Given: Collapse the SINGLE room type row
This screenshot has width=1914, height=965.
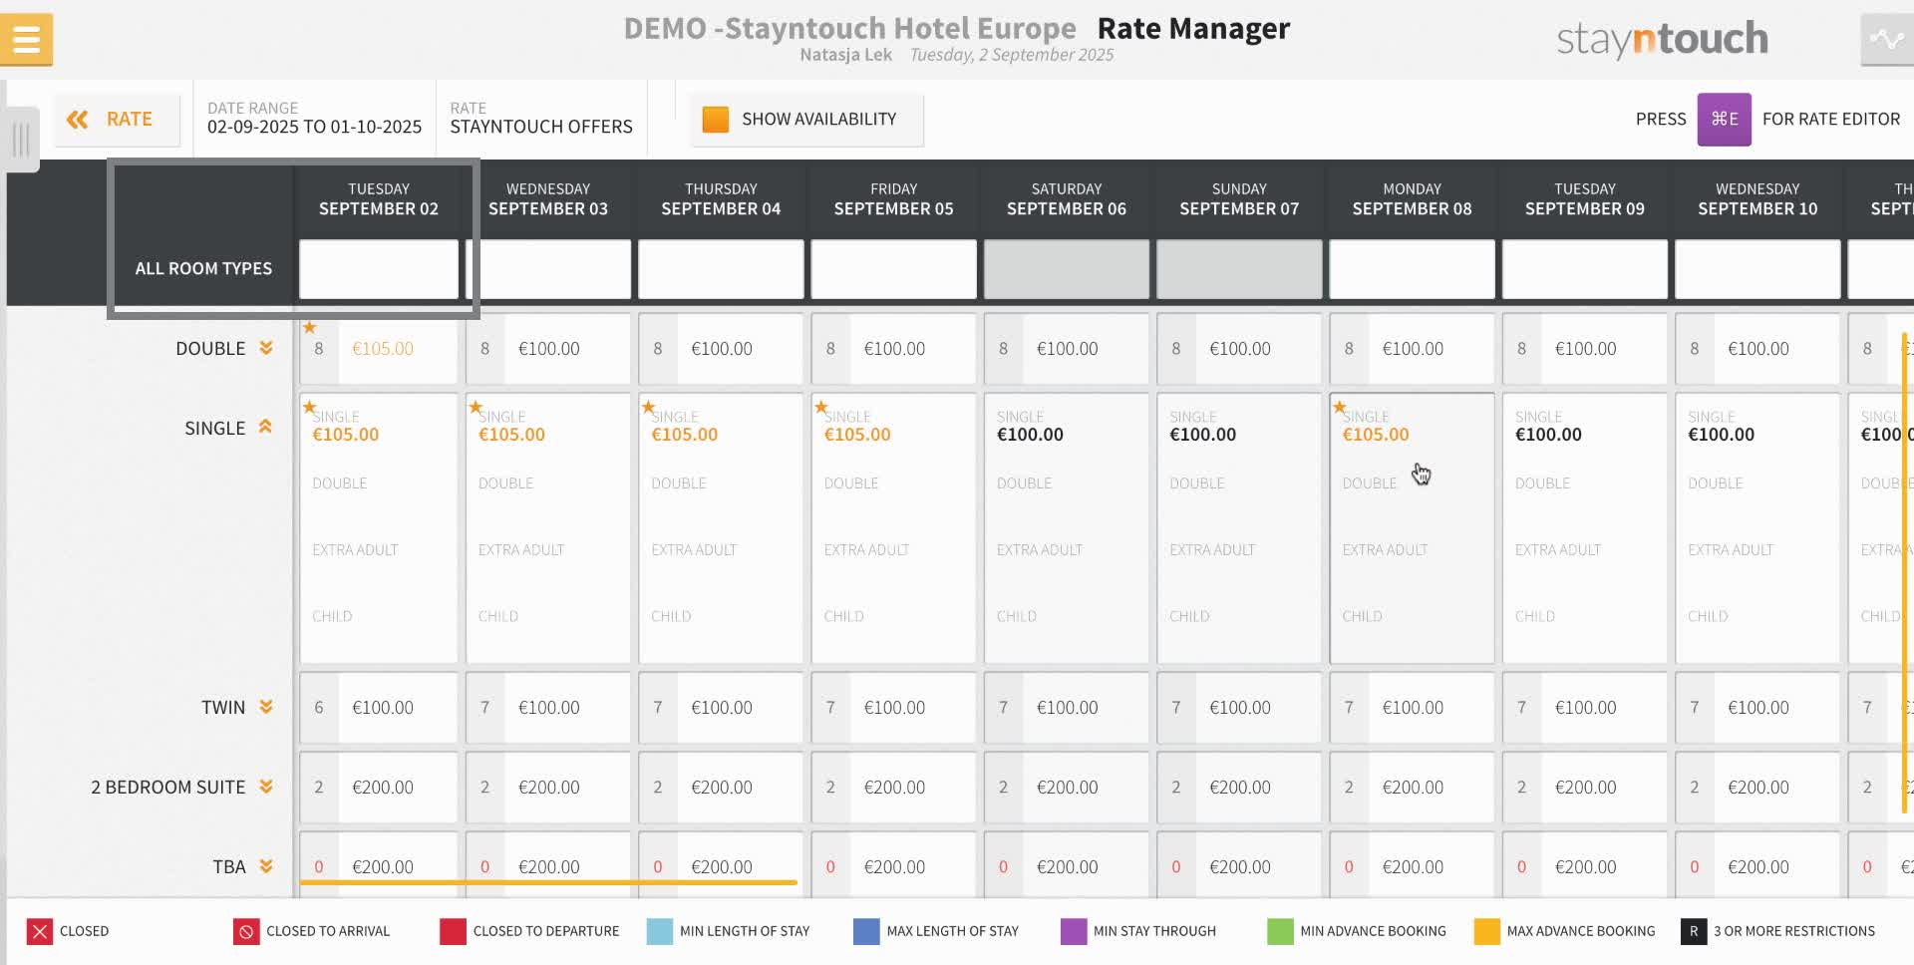Looking at the screenshot, I should tap(265, 427).
